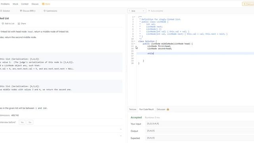This screenshot has height=143, width=254.
Task: Click the Store bag icon
Action: coord(43,4)
